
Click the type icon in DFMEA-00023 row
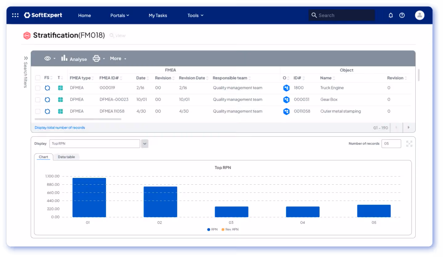[x=60, y=100]
